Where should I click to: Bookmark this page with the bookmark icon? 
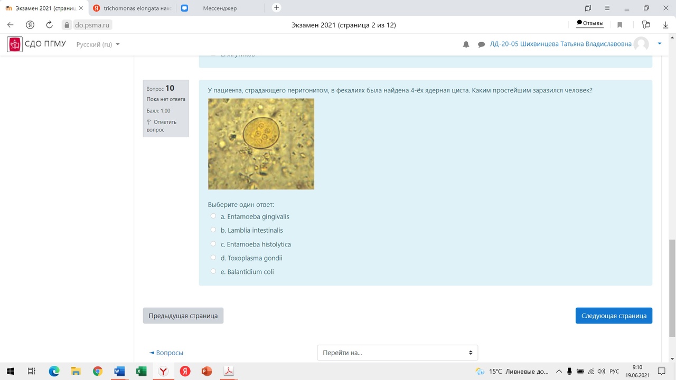tap(620, 25)
